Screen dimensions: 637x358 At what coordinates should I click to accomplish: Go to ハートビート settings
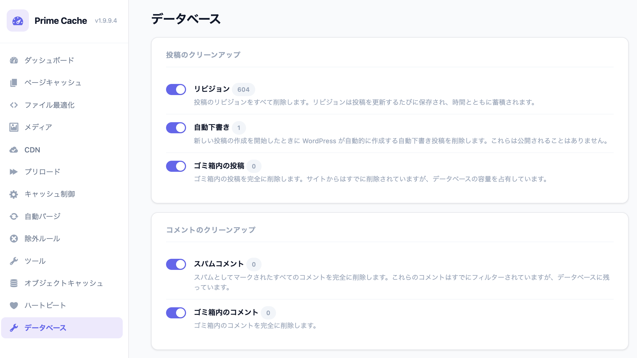click(62, 305)
